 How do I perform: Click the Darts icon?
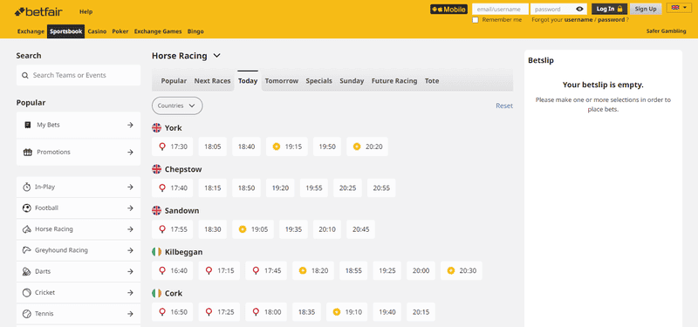(x=27, y=271)
